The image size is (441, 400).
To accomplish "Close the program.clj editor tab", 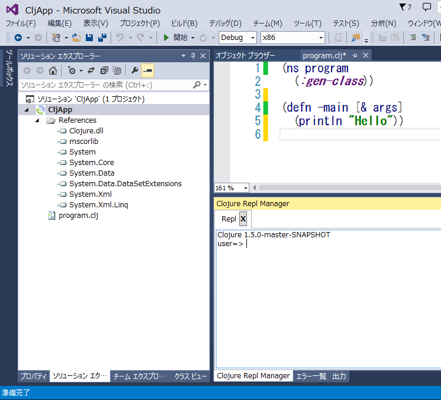I will [x=366, y=55].
